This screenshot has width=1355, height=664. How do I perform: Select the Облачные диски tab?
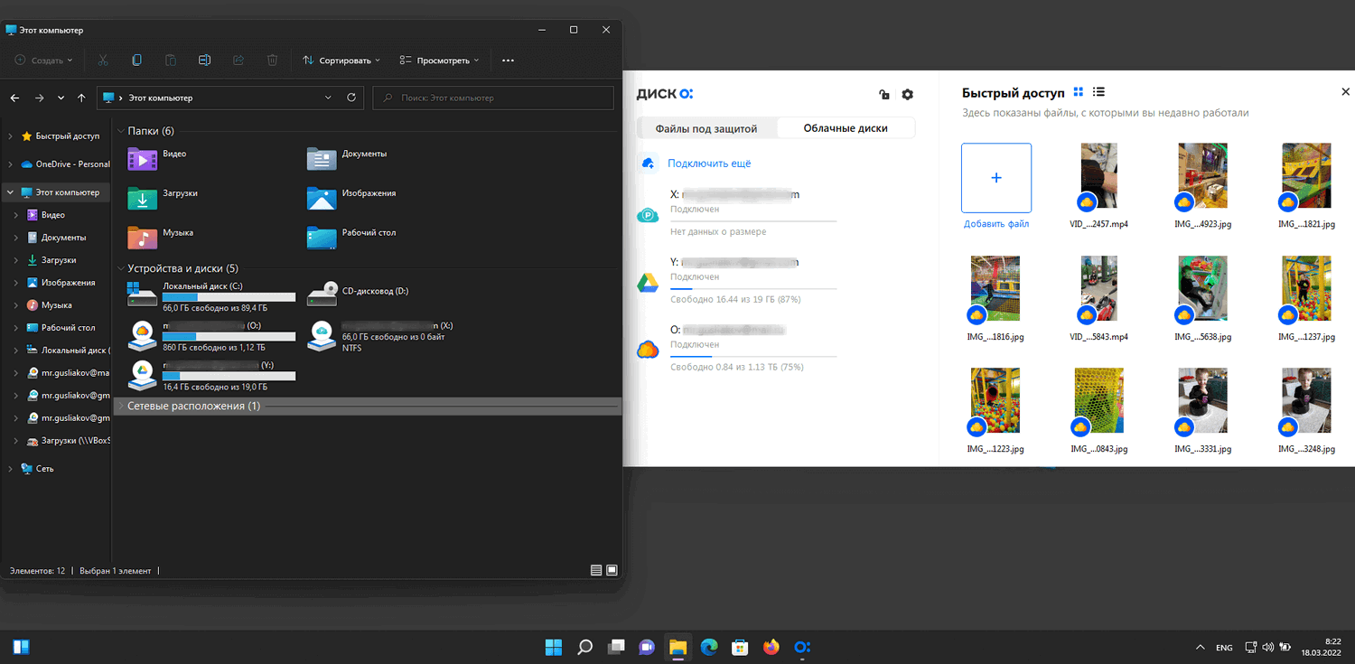[846, 128]
